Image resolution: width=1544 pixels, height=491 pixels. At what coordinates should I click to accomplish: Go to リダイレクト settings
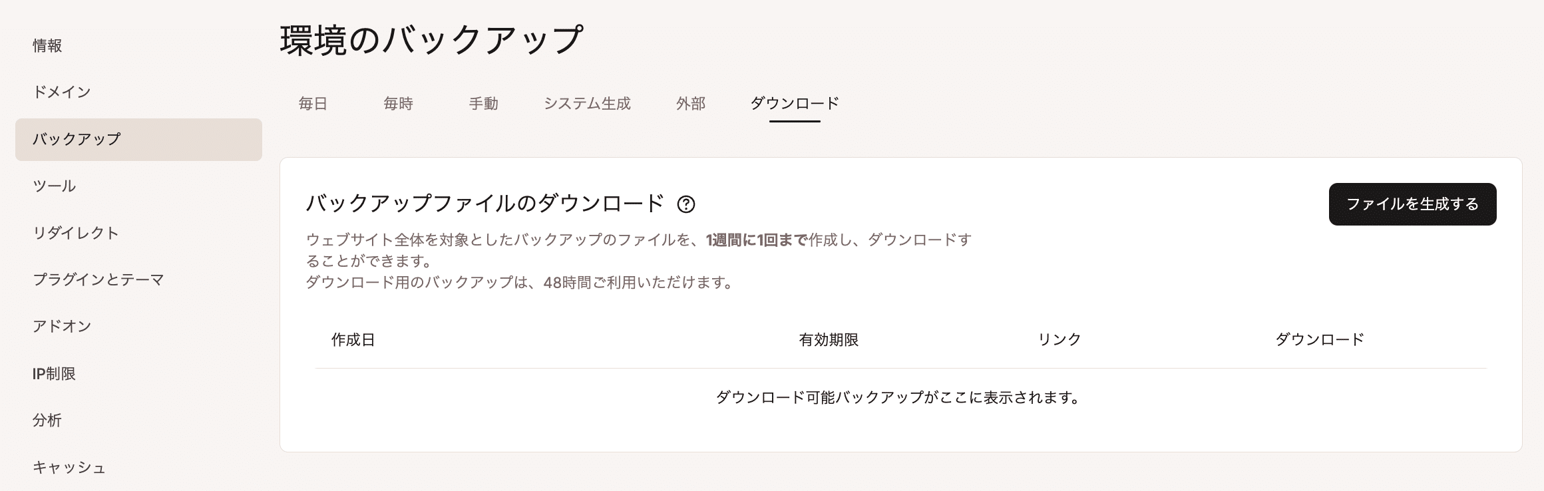coord(77,234)
